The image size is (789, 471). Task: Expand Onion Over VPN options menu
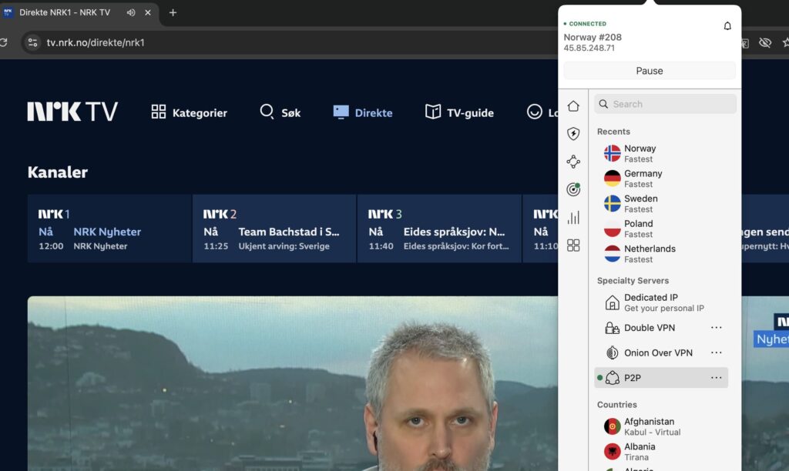pyautogui.click(x=717, y=353)
